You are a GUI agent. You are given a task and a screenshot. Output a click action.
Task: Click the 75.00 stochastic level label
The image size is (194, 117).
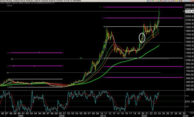click(187, 96)
